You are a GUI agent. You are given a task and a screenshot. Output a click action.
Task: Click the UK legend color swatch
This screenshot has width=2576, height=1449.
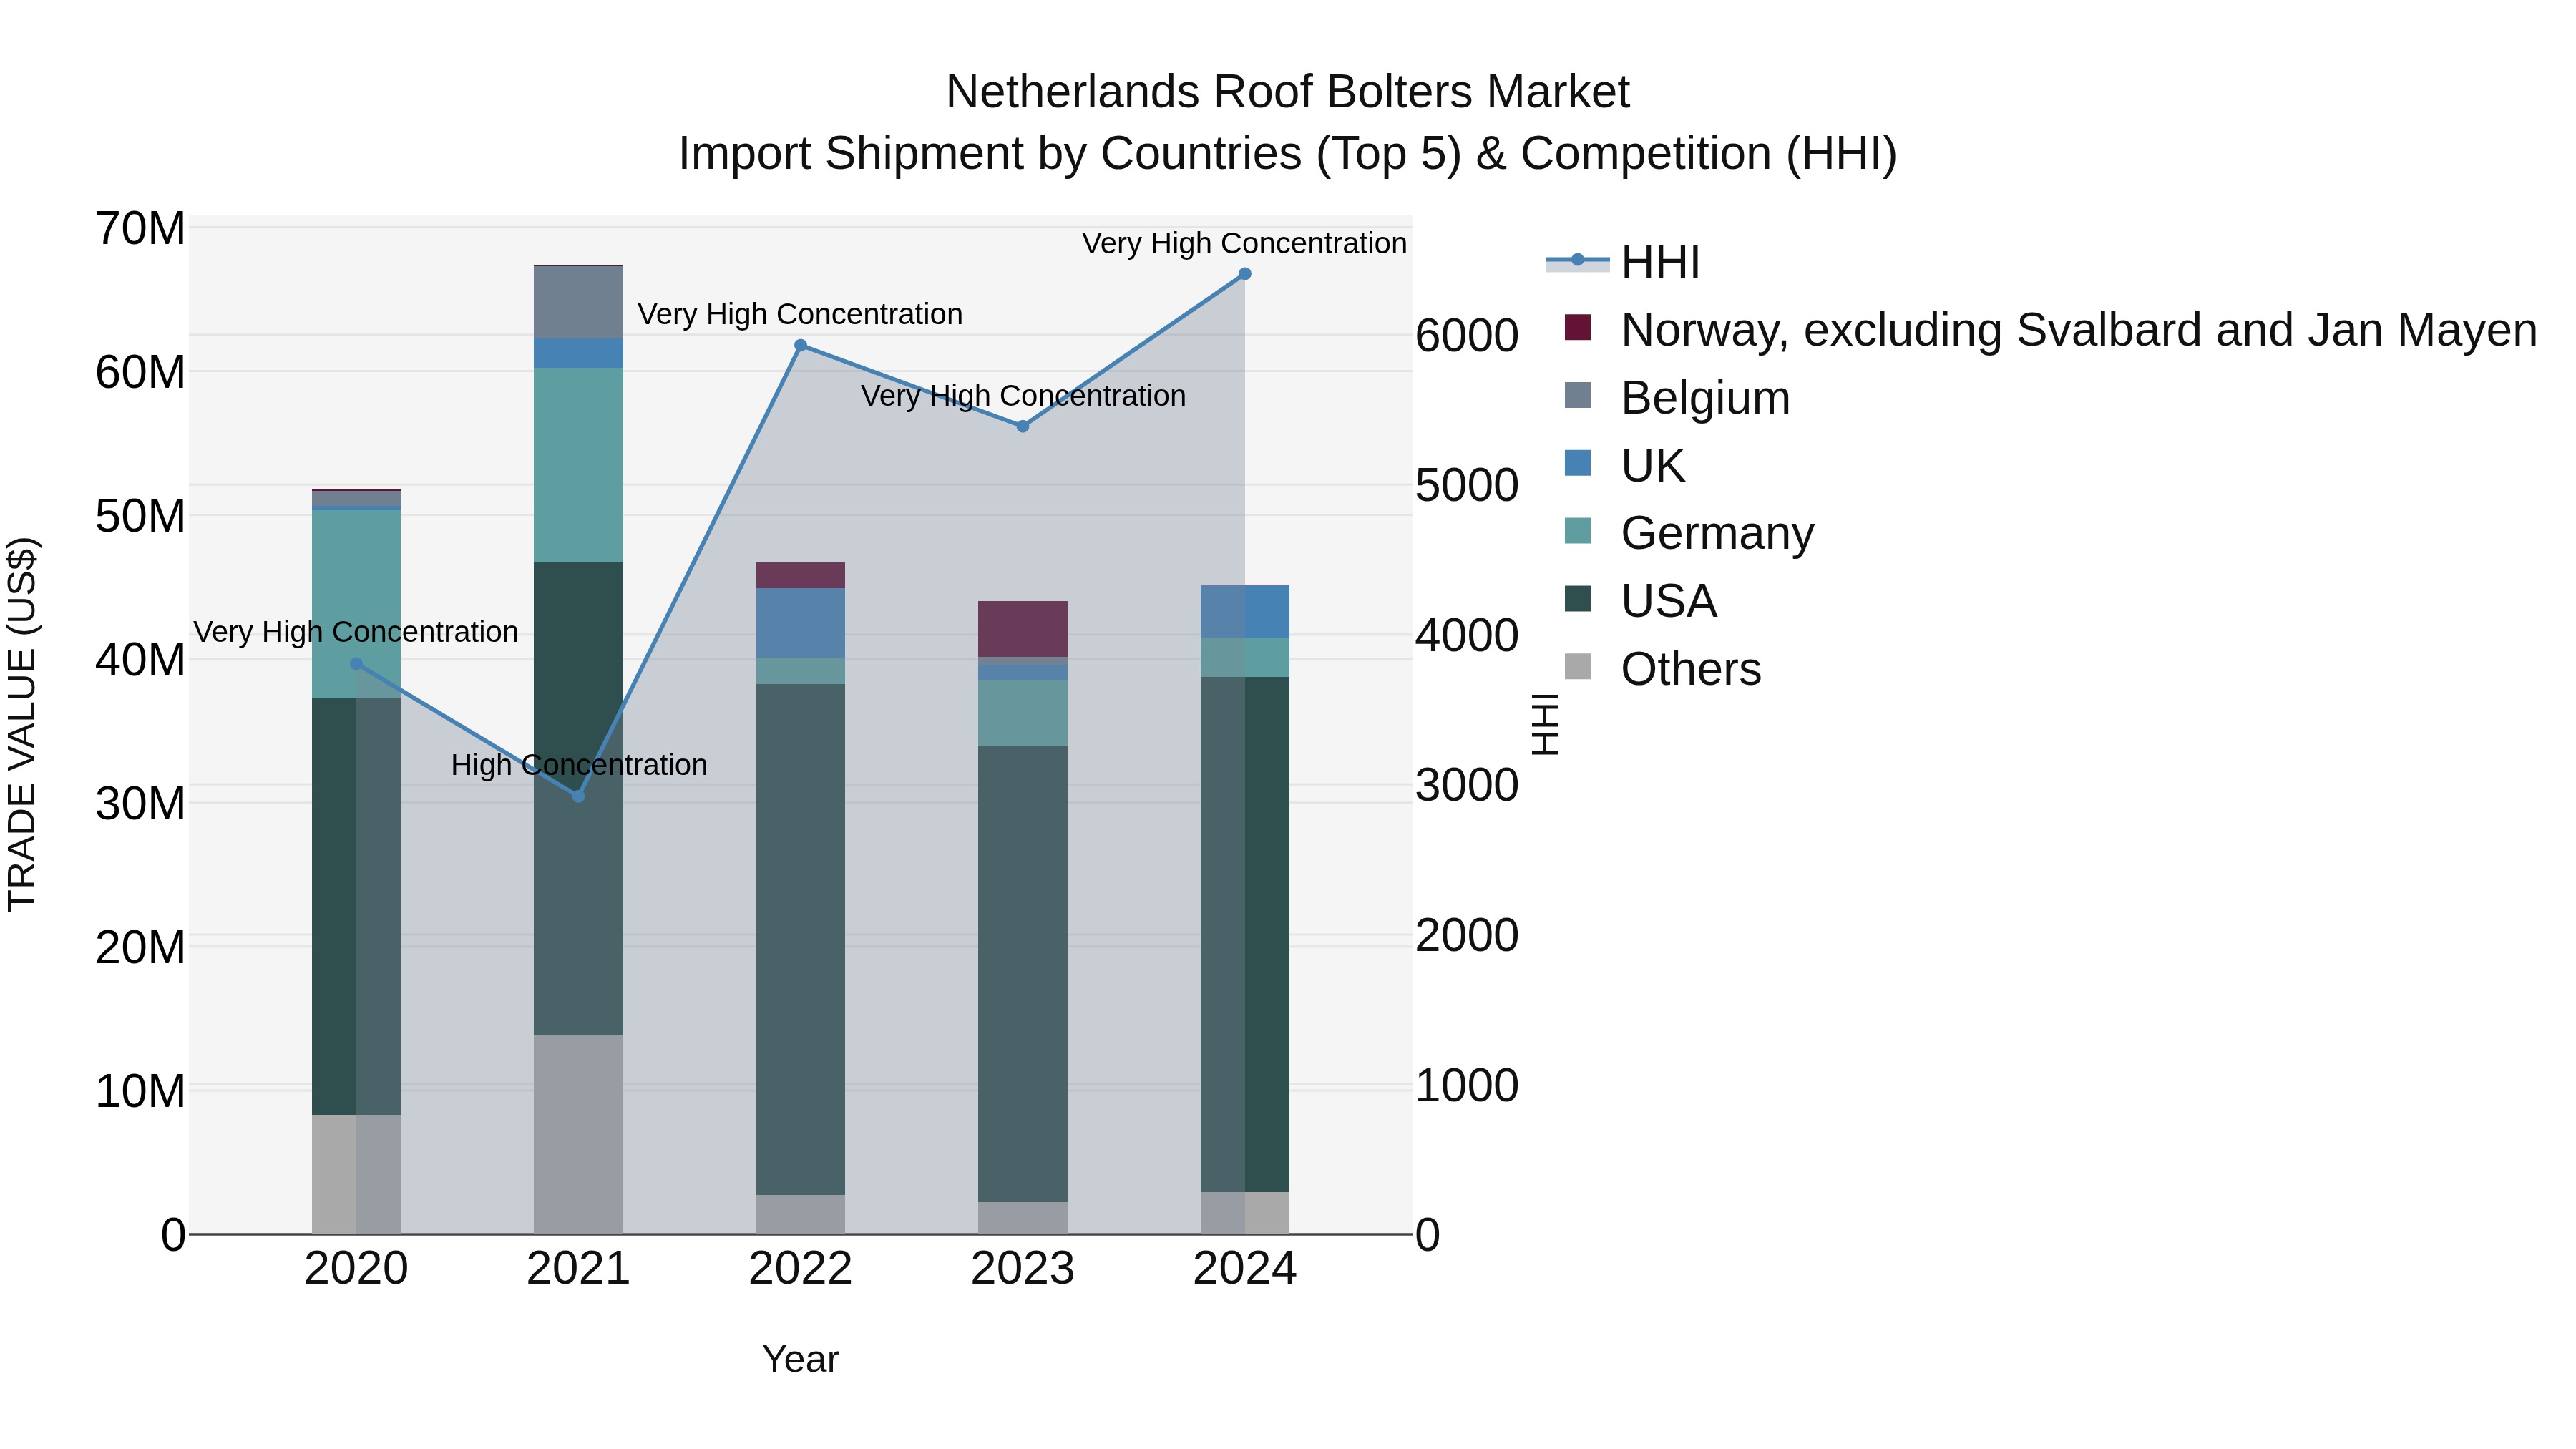click(1577, 463)
